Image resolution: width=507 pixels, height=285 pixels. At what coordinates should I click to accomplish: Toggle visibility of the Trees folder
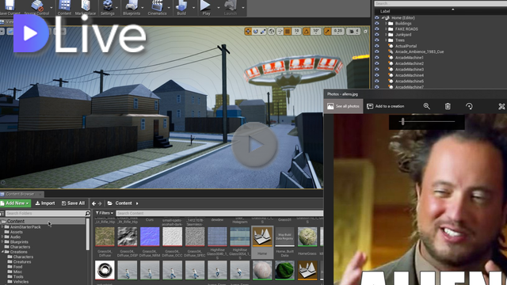pos(377,40)
